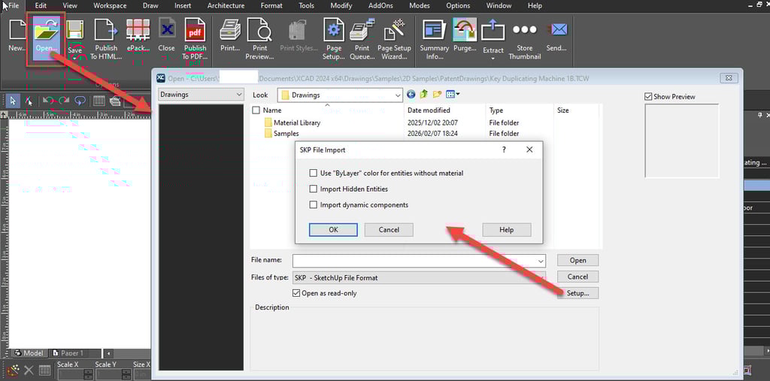Open the AddOns menu
Screen dimensions: 770x381
(381, 6)
